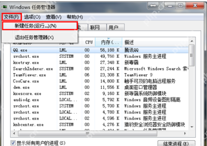
Task: Click the Microsoft Windows Search description
Action: pos(156,69)
